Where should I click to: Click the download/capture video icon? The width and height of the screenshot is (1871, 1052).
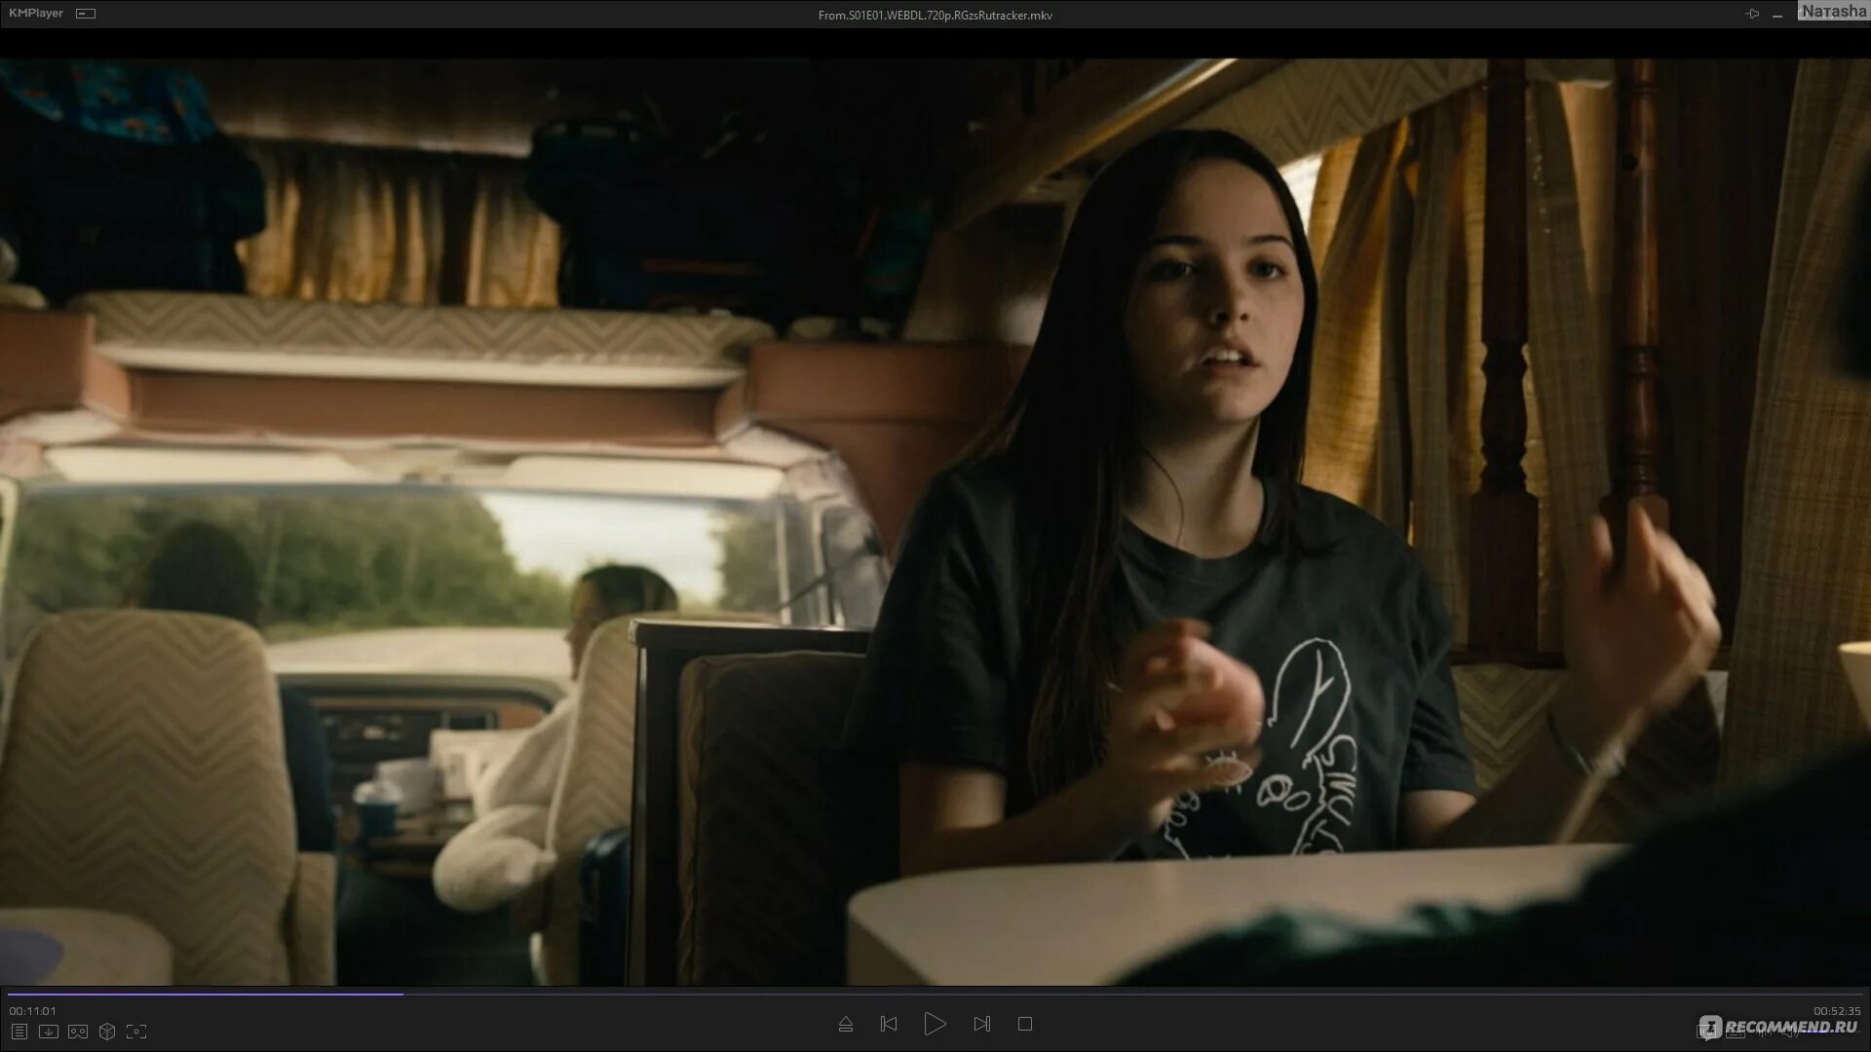[x=48, y=1032]
